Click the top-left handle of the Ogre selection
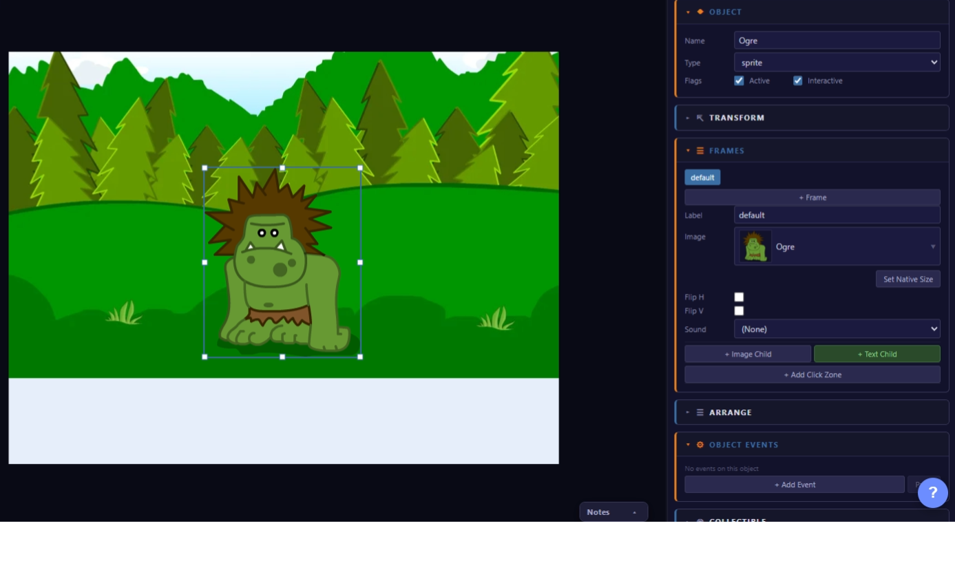 point(204,168)
